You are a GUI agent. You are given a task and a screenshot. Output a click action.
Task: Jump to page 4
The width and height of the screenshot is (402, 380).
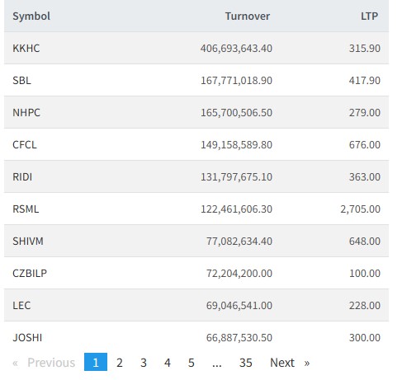(x=168, y=363)
